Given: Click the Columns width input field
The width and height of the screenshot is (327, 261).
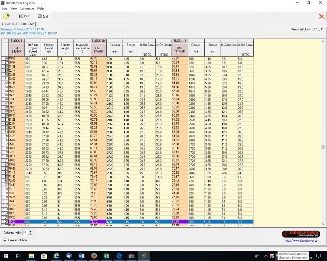Looking at the screenshot, I should [x=25, y=232].
